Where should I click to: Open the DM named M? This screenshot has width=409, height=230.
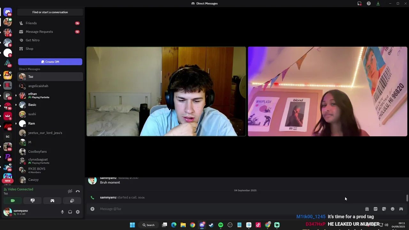pyautogui.click(x=50, y=142)
